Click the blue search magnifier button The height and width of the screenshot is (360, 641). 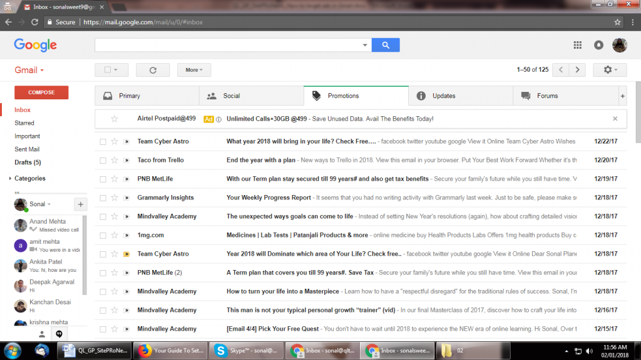386,45
